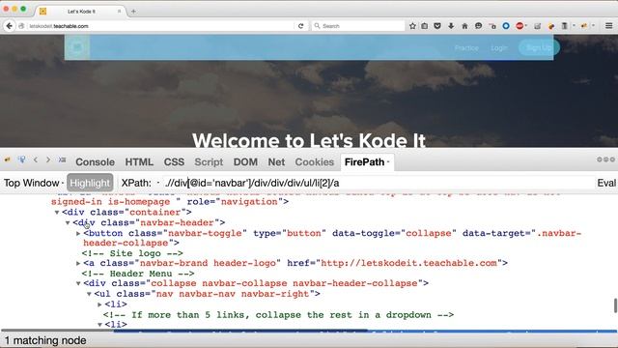Collapse the navbar-header div node
This screenshot has width=618, height=348.
click(x=68, y=223)
